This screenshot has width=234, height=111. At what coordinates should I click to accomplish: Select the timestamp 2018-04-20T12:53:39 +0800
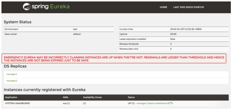186,29
